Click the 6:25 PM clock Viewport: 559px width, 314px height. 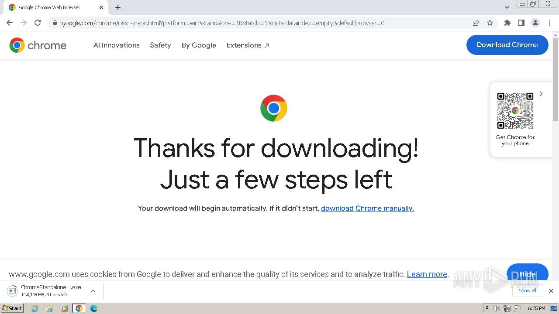tap(536, 308)
